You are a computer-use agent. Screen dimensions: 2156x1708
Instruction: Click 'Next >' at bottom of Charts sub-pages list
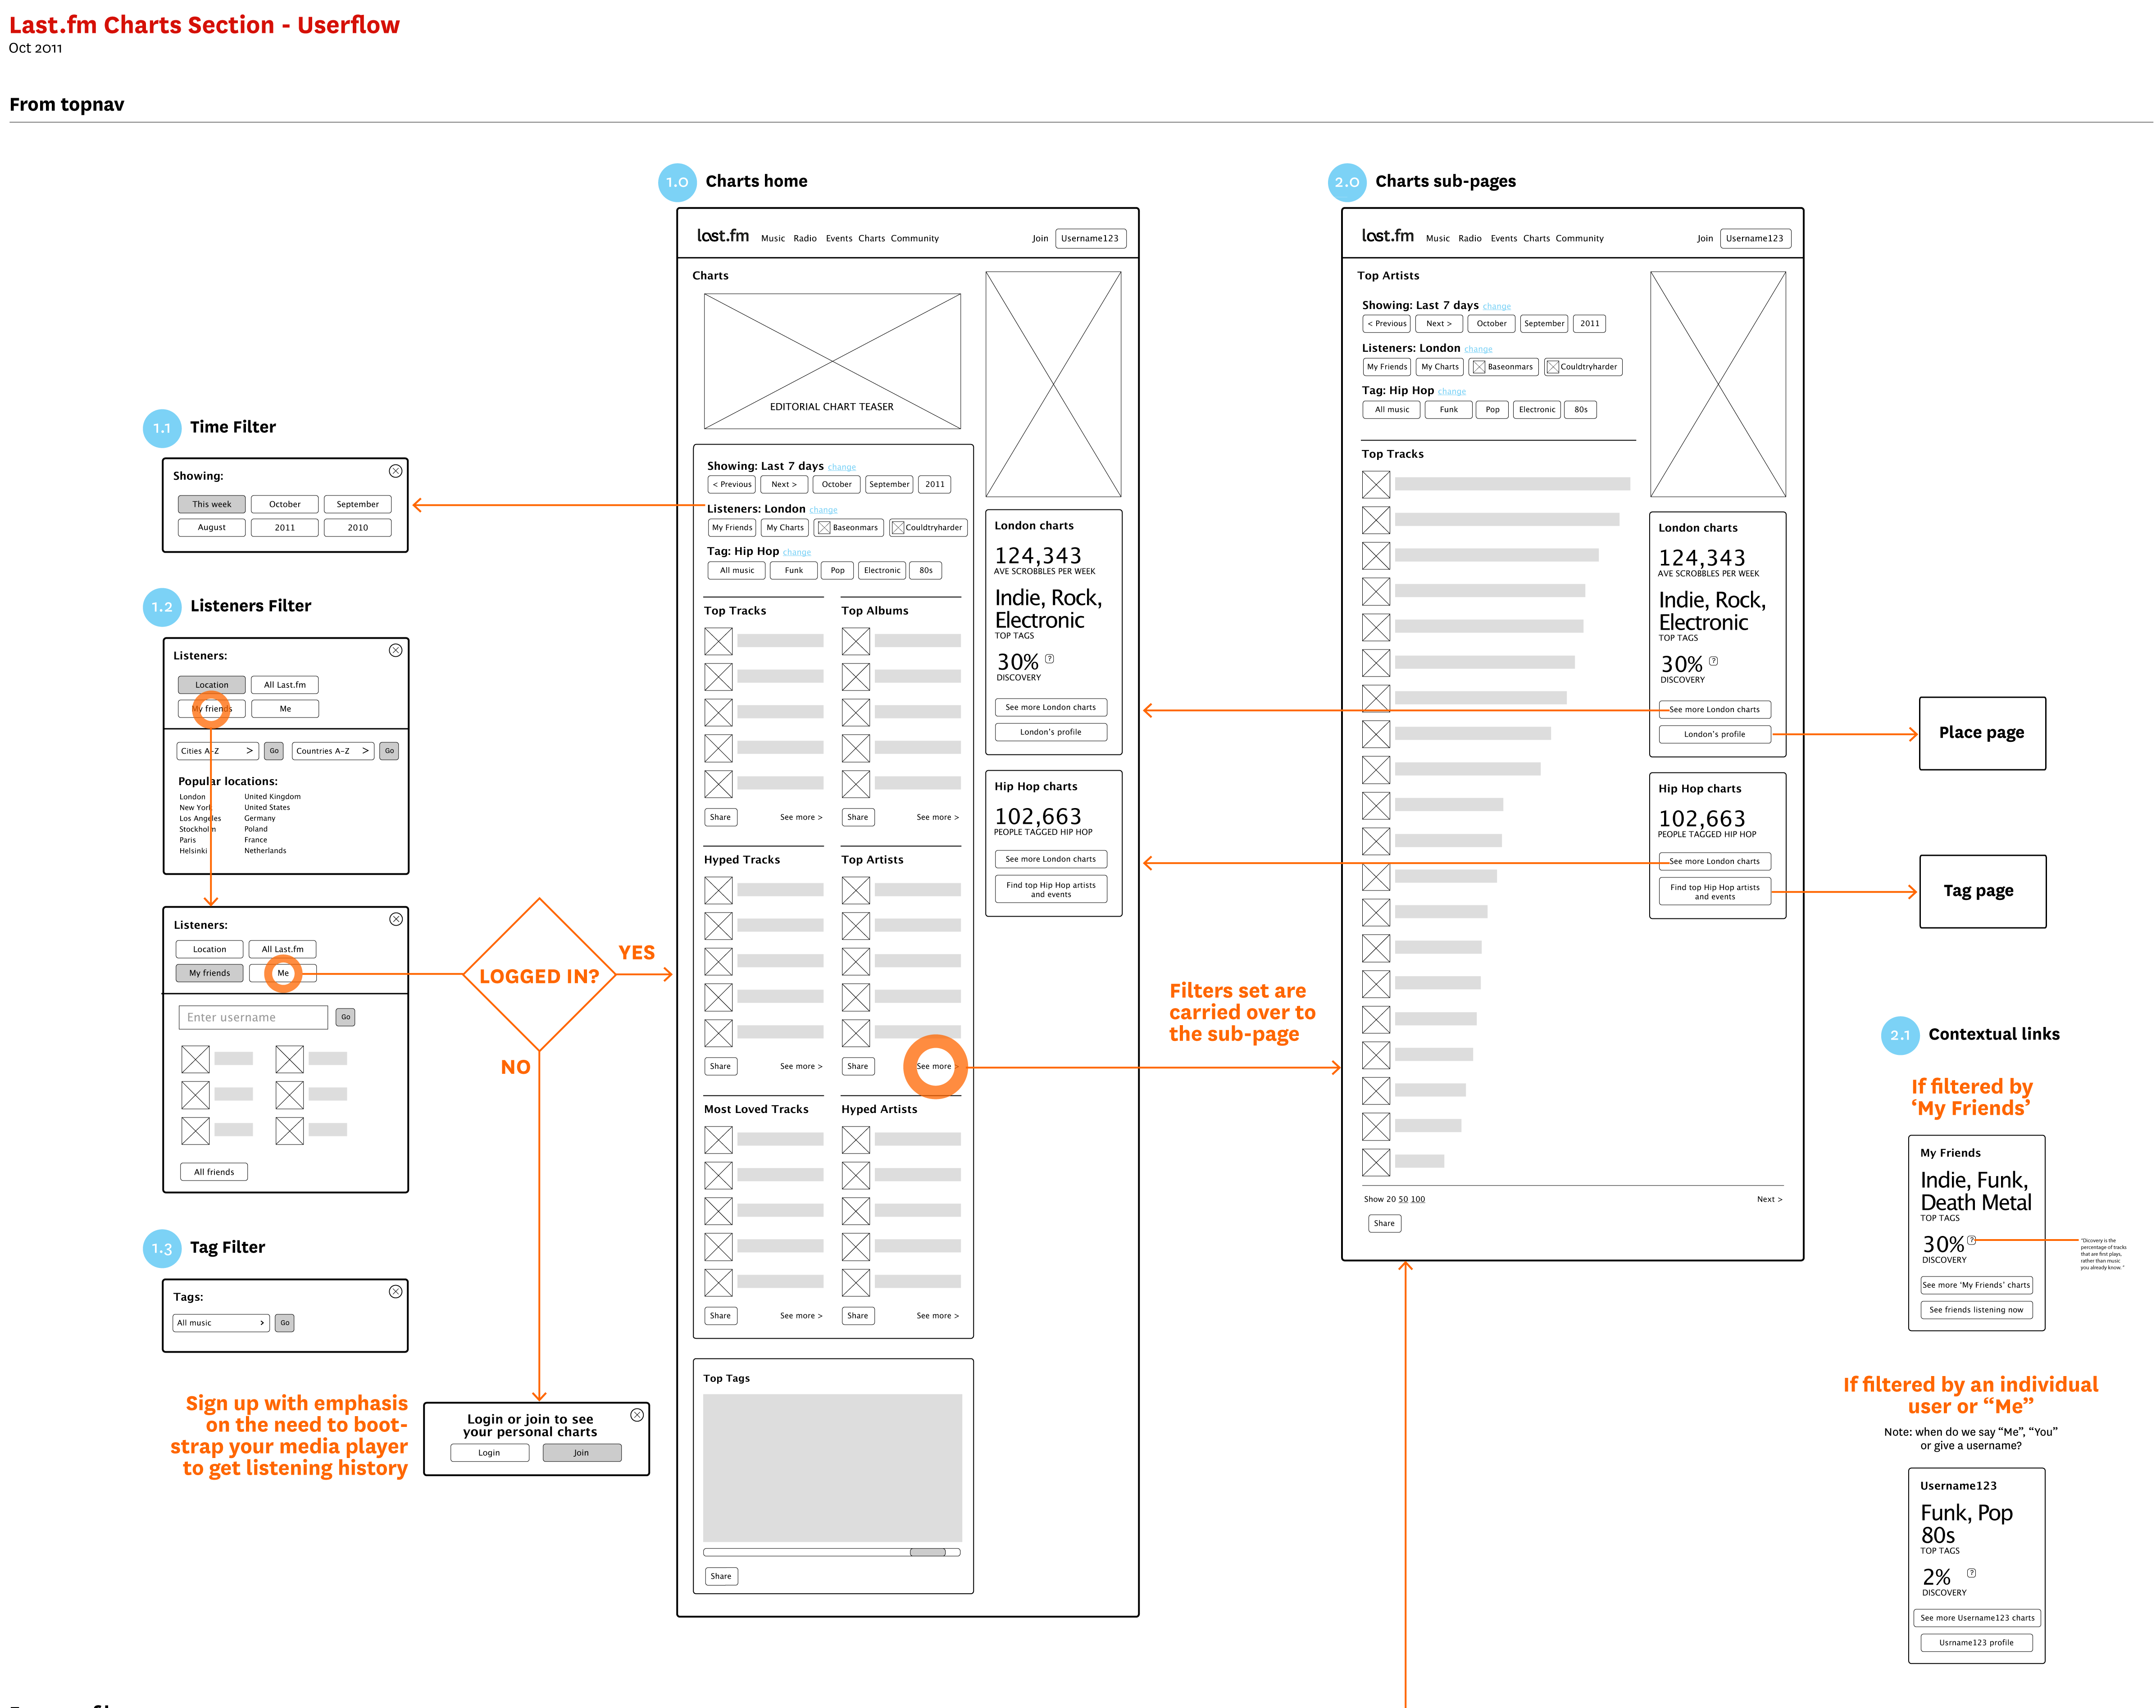[x=1769, y=1199]
